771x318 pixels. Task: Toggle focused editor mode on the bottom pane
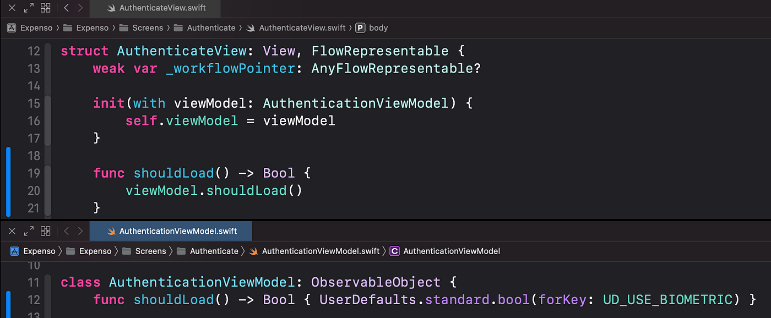click(29, 231)
